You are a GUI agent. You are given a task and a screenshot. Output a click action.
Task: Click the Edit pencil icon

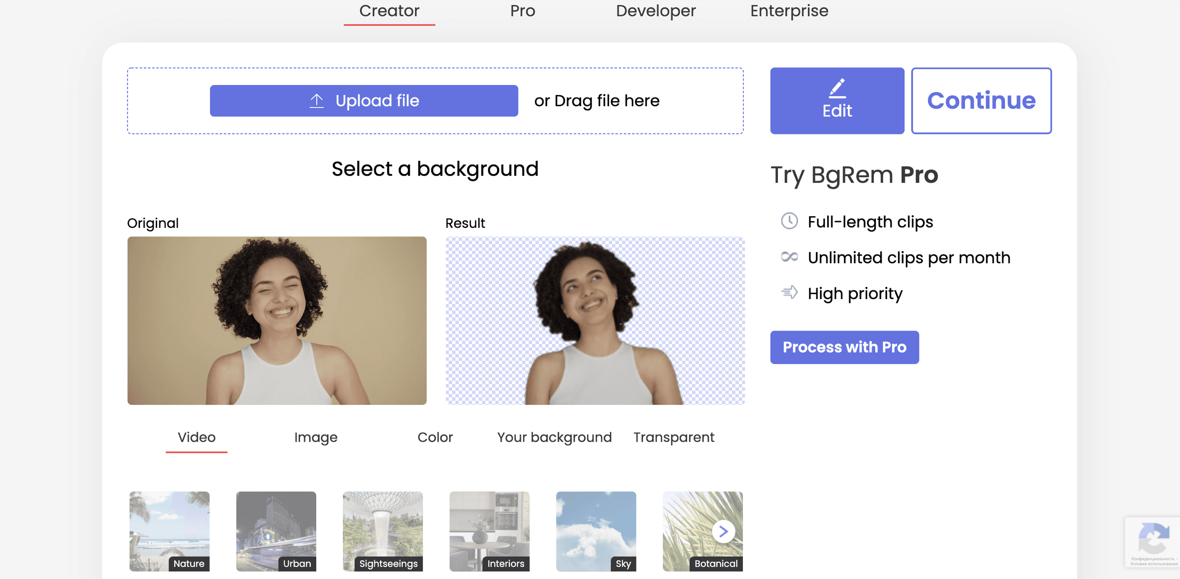click(837, 88)
